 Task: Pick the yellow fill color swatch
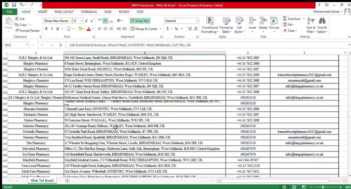point(80,29)
